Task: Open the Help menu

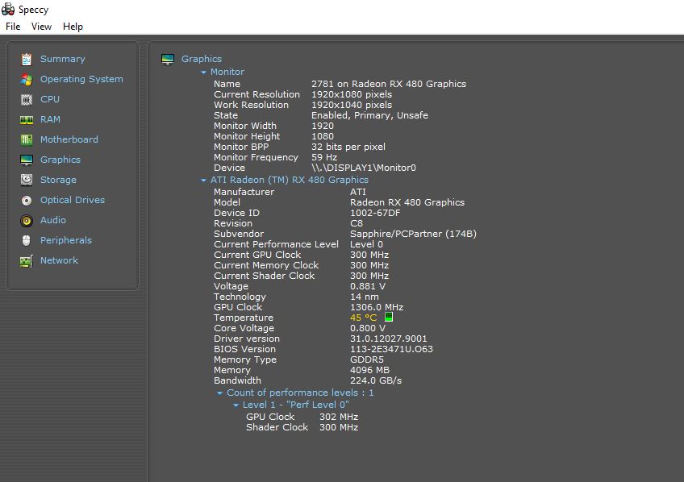Action: [73, 27]
